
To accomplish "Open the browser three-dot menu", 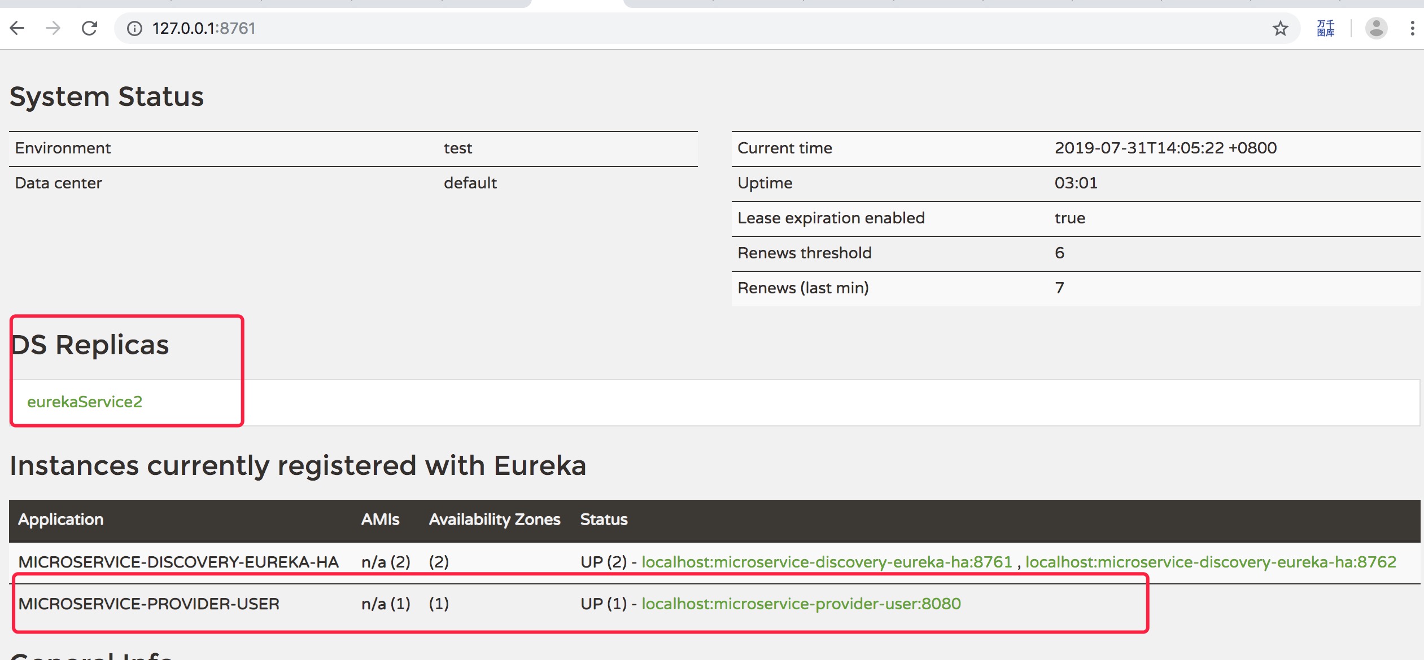I will [1412, 28].
